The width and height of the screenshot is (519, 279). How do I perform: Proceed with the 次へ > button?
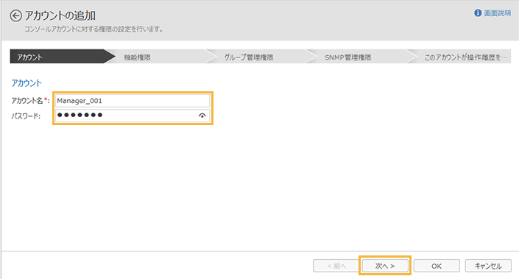[385, 266]
